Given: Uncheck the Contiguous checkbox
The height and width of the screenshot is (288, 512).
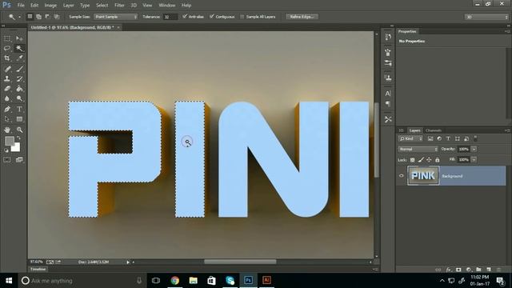Looking at the screenshot, I should pos(211,16).
